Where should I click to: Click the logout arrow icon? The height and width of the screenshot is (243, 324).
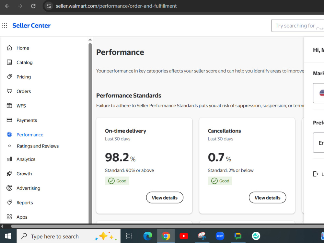tap(316, 174)
